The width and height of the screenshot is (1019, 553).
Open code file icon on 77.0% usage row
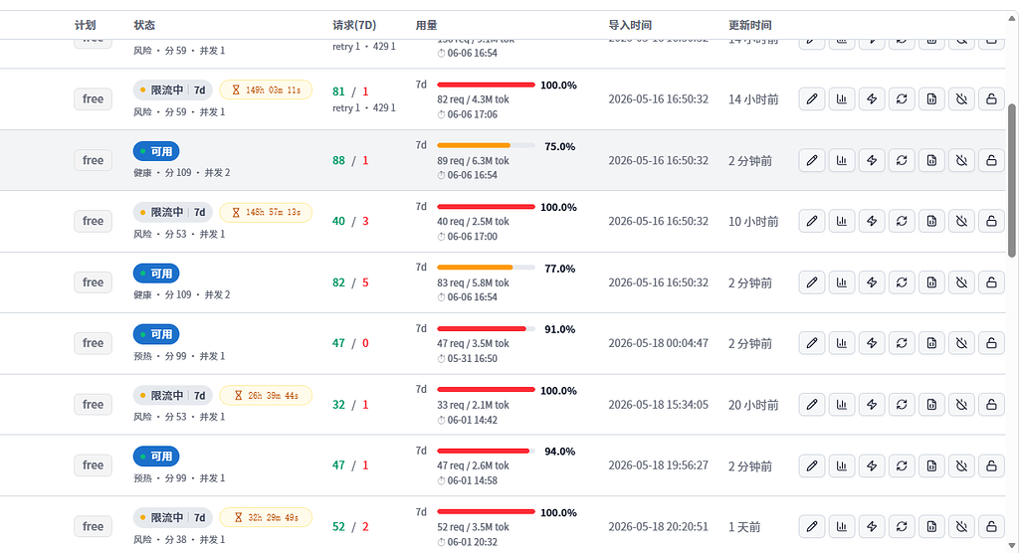tap(931, 282)
